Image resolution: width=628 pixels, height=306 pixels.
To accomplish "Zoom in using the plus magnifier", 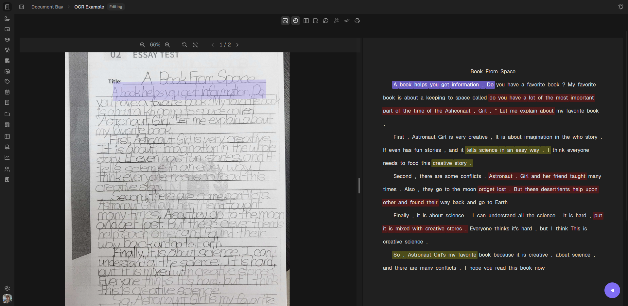I will (x=167, y=45).
